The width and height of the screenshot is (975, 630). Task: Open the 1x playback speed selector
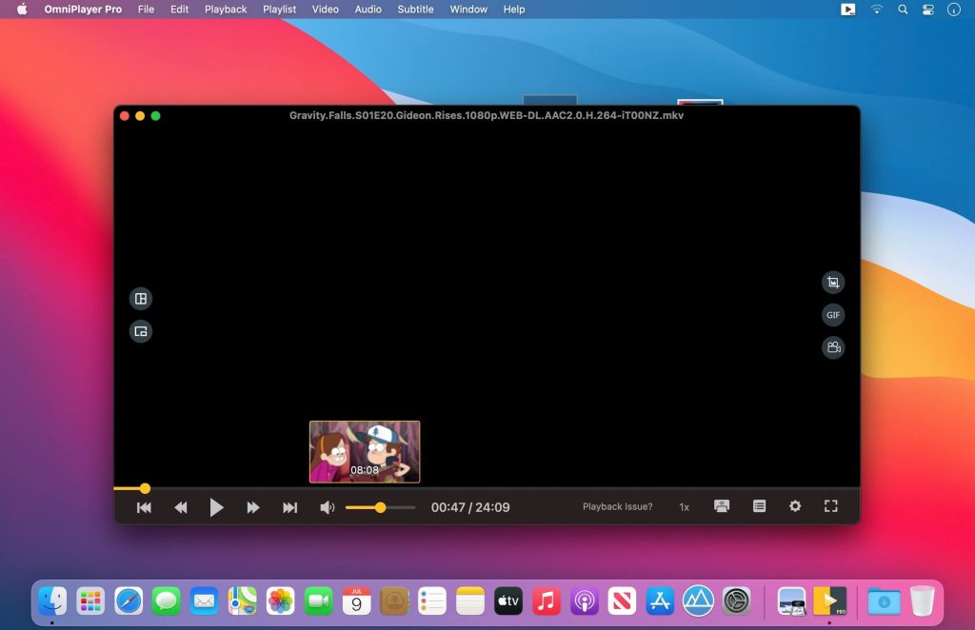(x=684, y=507)
